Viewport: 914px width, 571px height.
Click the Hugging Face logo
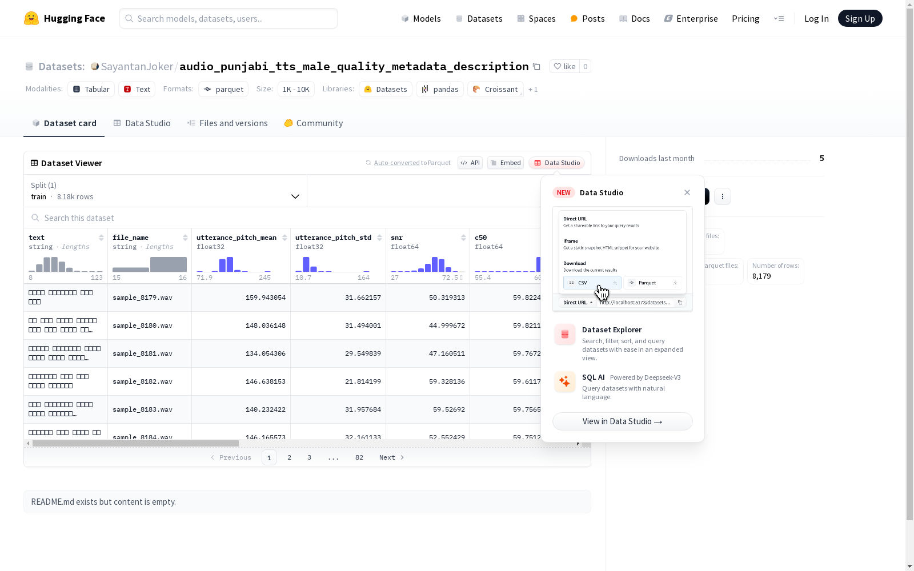point(64,18)
